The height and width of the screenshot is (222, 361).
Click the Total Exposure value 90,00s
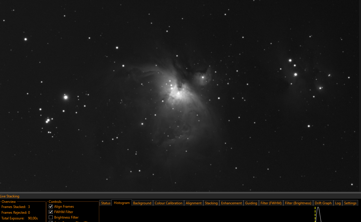coord(33,218)
